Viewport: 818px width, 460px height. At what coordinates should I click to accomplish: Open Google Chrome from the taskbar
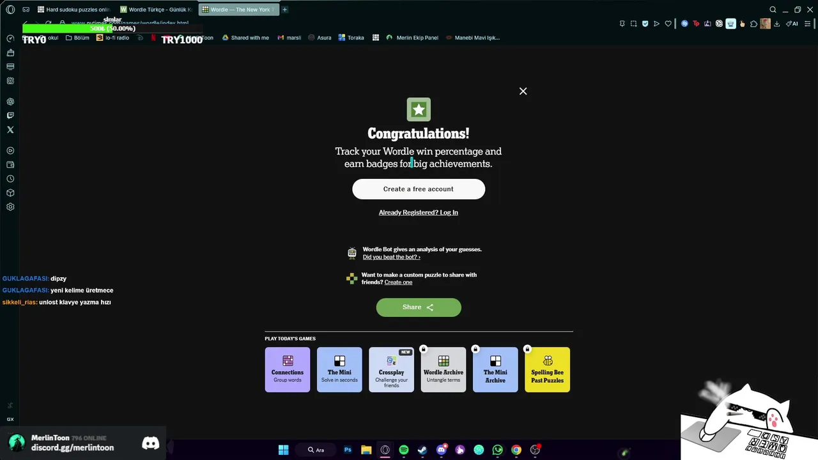click(x=516, y=450)
